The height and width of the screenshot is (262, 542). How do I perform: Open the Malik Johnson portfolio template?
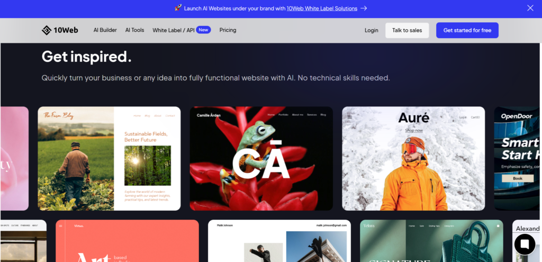[279, 241]
